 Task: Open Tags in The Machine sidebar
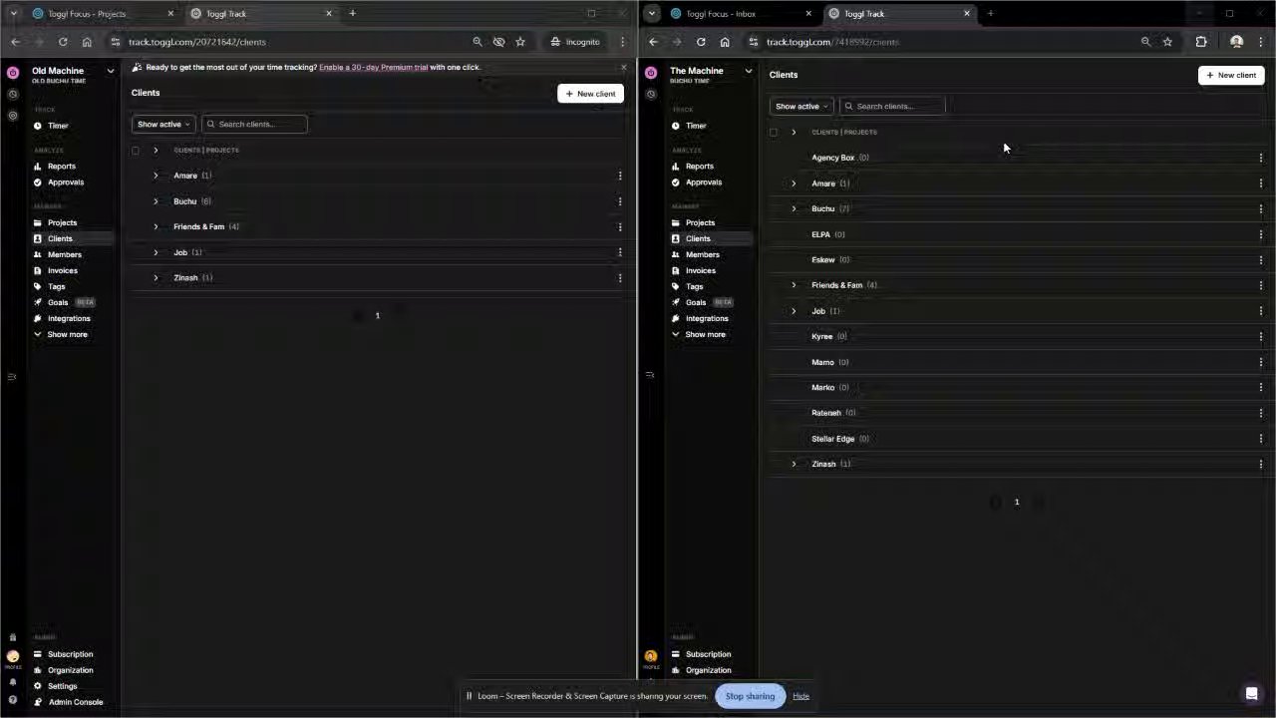694,286
